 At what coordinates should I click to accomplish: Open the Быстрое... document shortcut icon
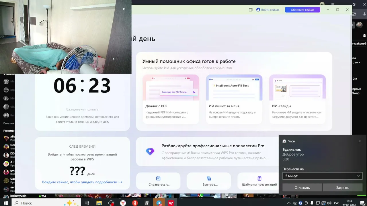209,179
